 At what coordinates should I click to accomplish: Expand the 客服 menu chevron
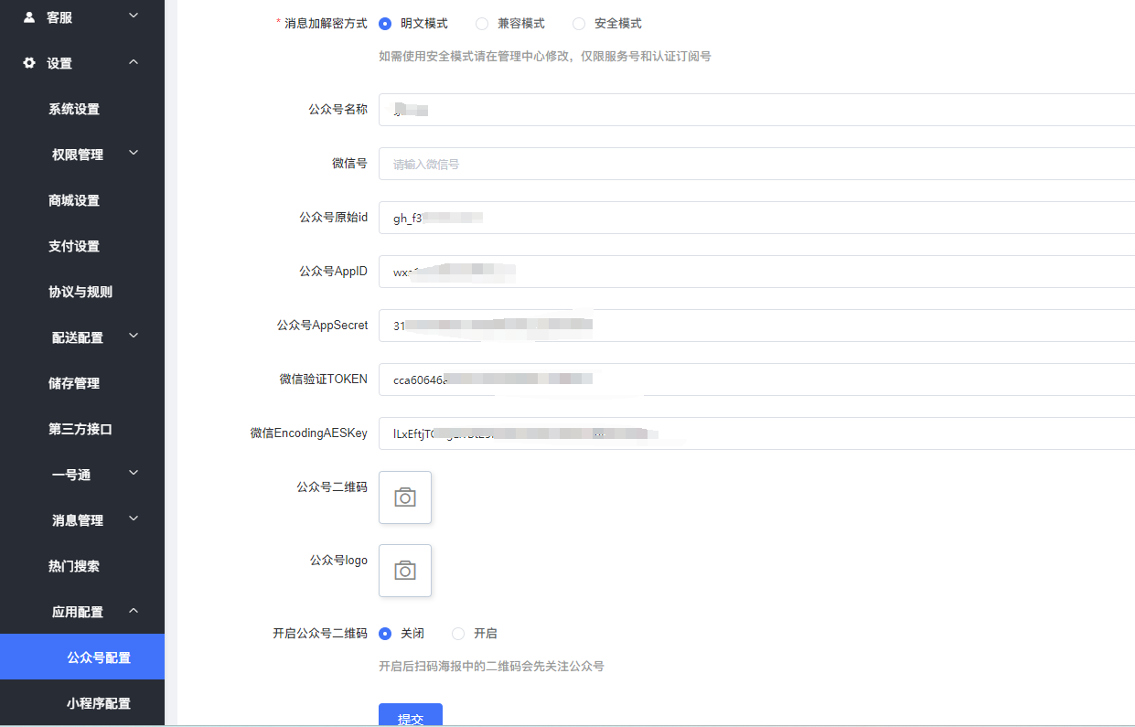[x=134, y=16]
